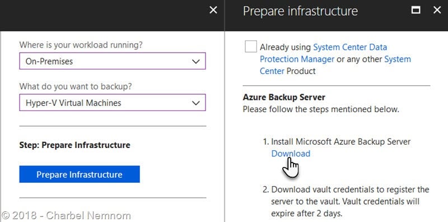The width and height of the screenshot is (448, 222).
Task: Click the 'Where is your workload running?' label
Action: pos(81,45)
